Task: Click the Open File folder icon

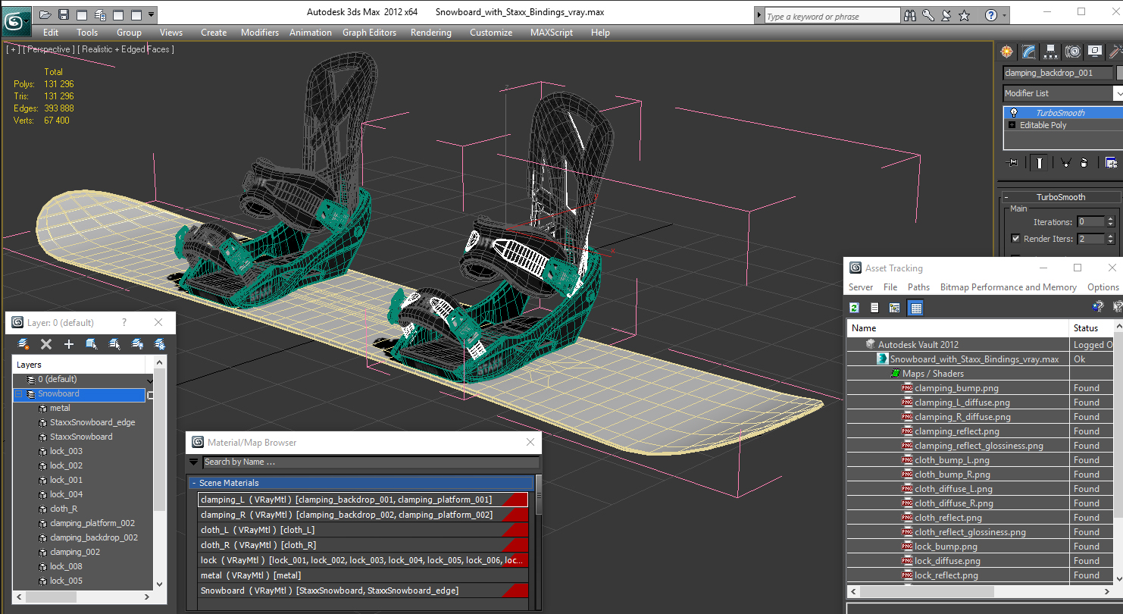Action: coord(45,14)
